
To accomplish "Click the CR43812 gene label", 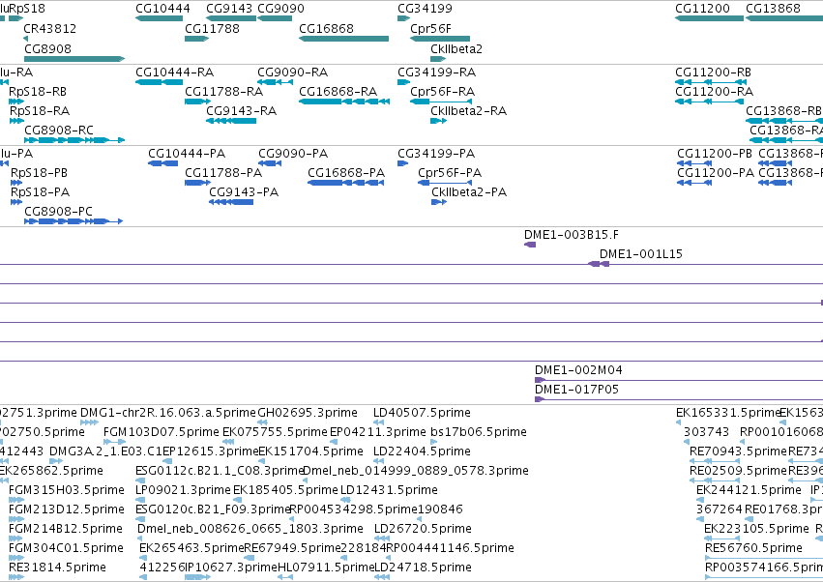I will click(50, 29).
